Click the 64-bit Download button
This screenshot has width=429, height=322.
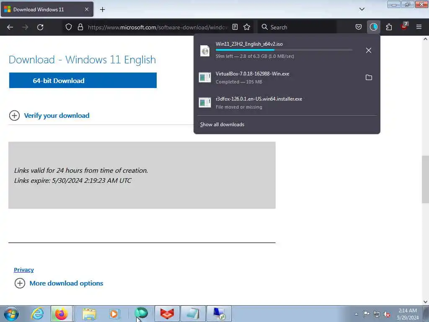pyautogui.click(x=83, y=80)
